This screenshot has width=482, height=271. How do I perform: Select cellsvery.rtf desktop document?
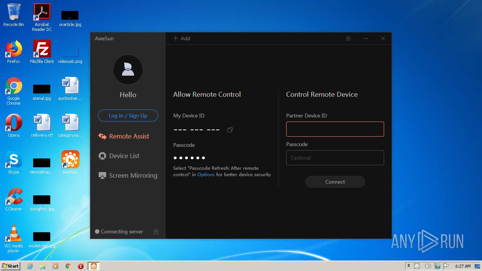[x=42, y=126]
